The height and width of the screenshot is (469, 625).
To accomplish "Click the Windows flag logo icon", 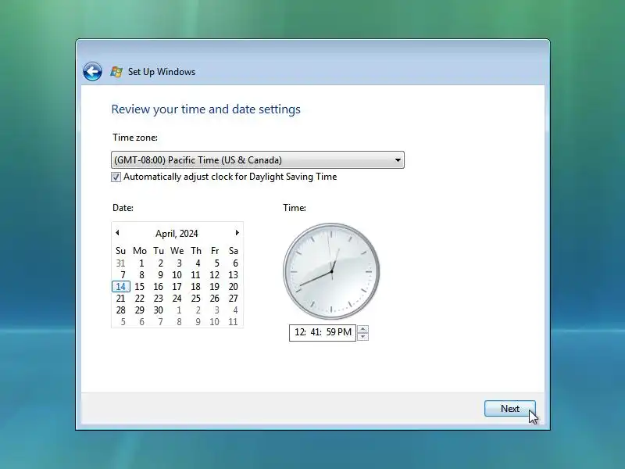I will coord(116,72).
